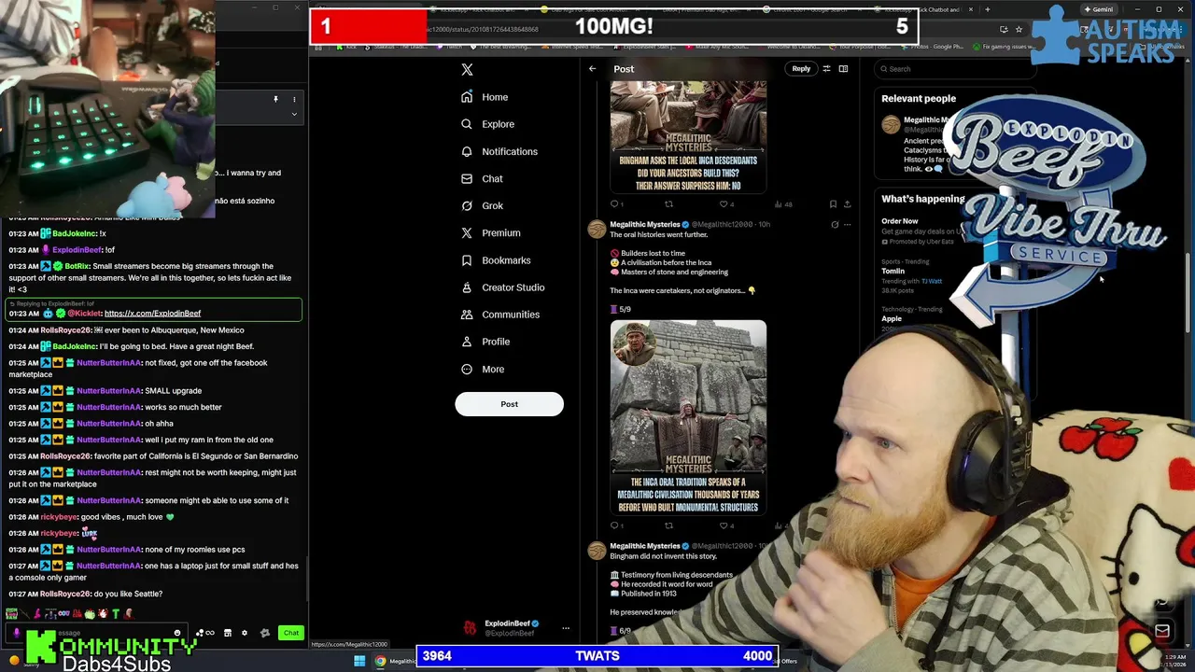Open the Tomlin trending topic
This screenshot has height=672, width=1195.
pyautogui.click(x=893, y=271)
